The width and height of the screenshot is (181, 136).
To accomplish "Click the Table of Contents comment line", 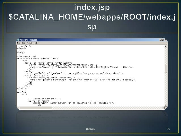I will coord(44,99).
